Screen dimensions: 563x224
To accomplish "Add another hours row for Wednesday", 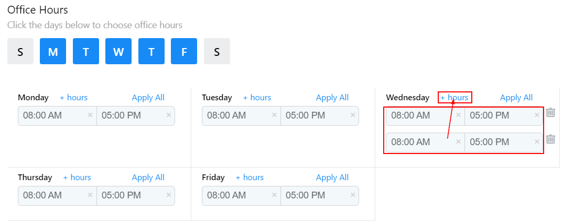I will tap(454, 98).
